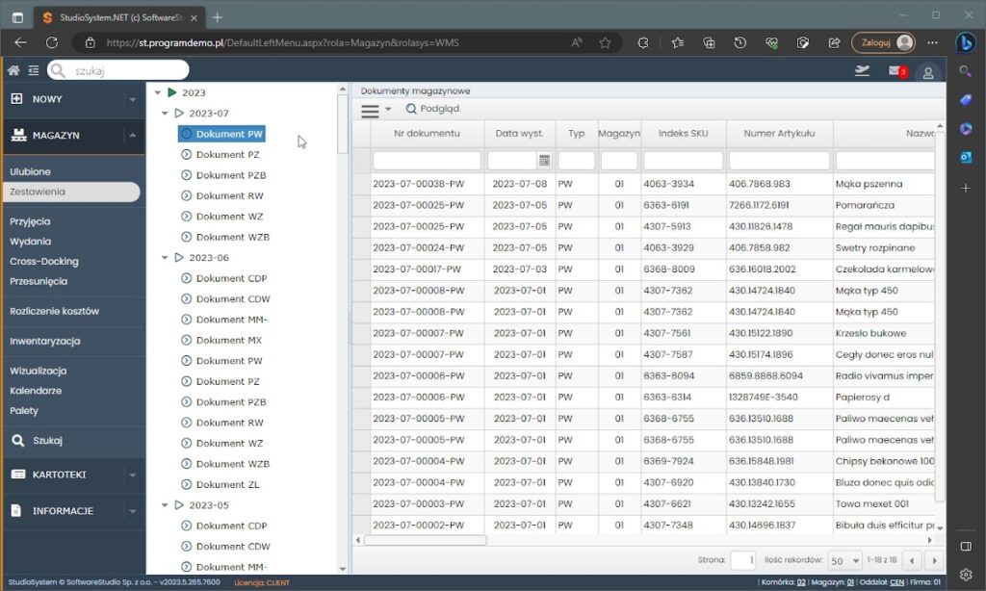Image resolution: width=986 pixels, height=591 pixels.
Task: Click the horizontal scrollbar under the grid
Action: pyautogui.click(x=426, y=540)
